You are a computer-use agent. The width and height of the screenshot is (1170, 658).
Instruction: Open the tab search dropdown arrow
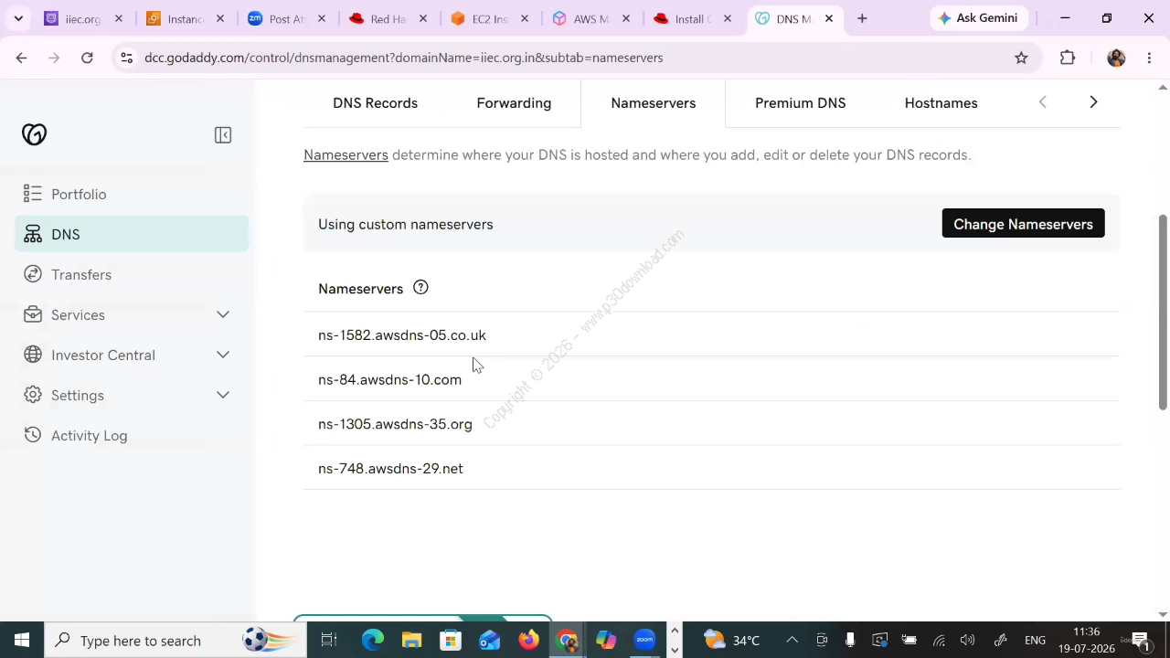[x=20, y=18]
